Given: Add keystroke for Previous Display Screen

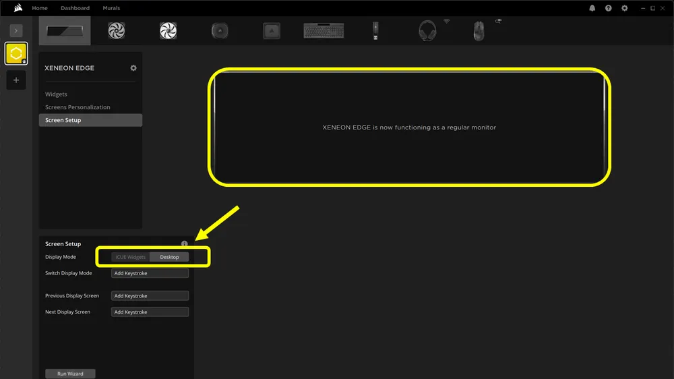Looking at the screenshot, I should (x=150, y=295).
